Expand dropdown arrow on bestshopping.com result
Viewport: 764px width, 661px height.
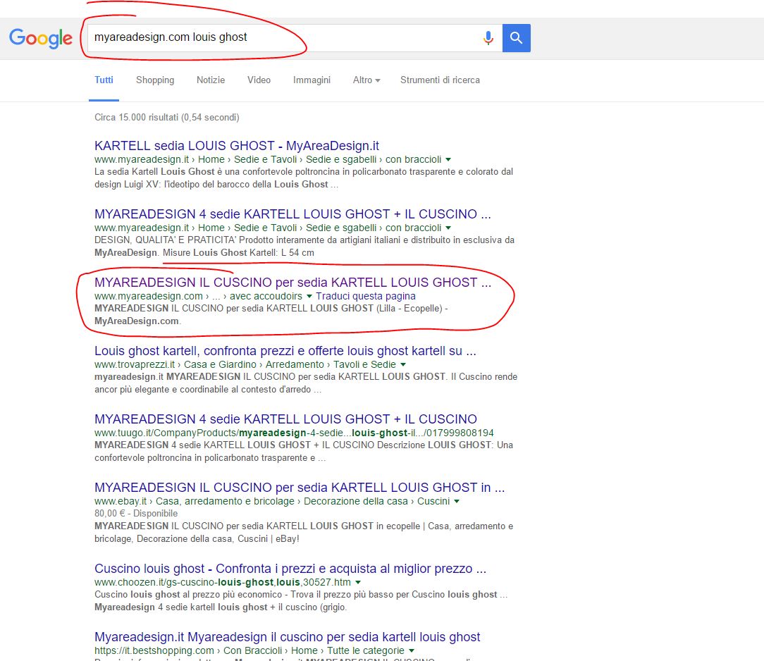point(412,650)
